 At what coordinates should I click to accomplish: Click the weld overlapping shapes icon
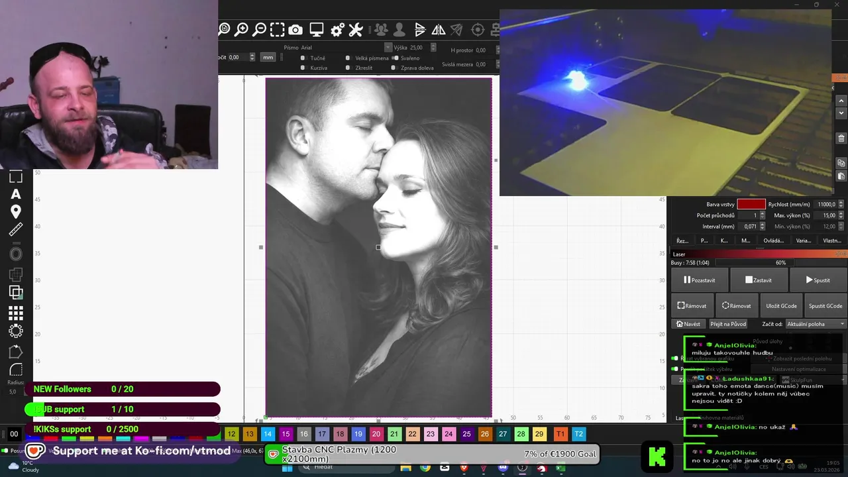(x=16, y=274)
